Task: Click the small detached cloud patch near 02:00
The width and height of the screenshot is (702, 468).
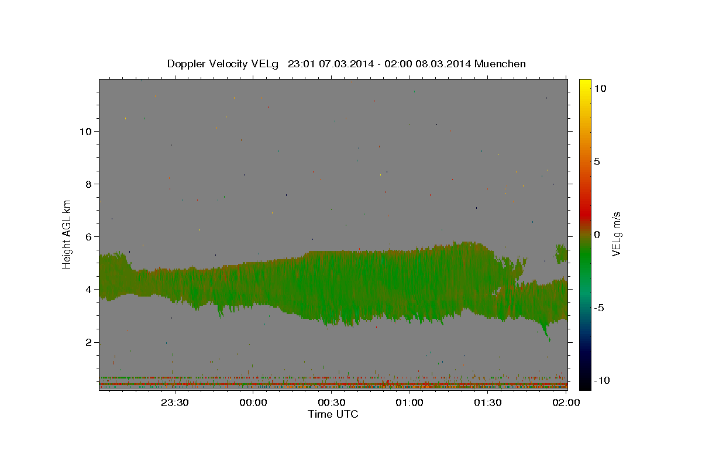Action: point(562,254)
